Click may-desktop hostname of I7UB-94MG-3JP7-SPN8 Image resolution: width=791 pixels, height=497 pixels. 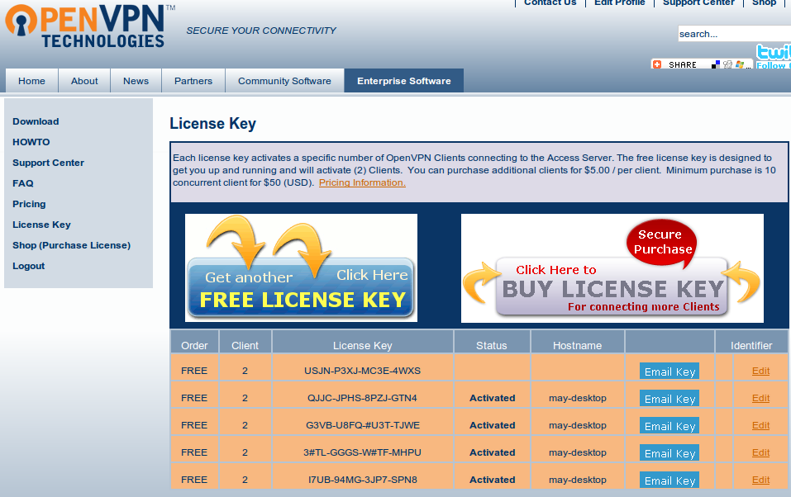[578, 480]
